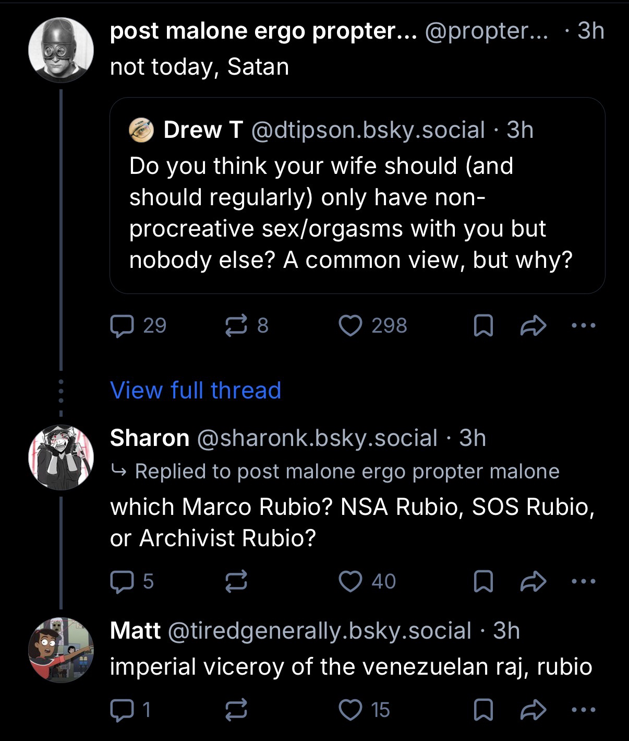Share Sharon's Marco Rubio post
The height and width of the screenshot is (741, 629).
(x=534, y=582)
